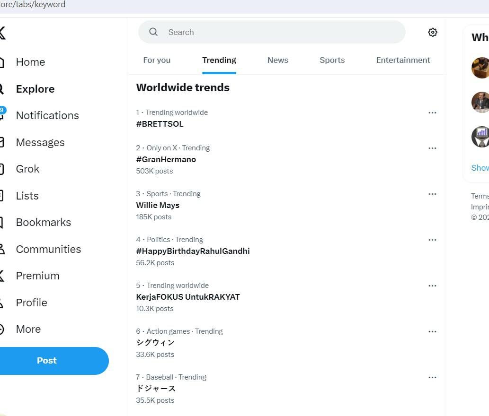Image resolution: width=489 pixels, height=416 pixels.
Task: Switch to the Sports tab
Action: tap(332, 60)
